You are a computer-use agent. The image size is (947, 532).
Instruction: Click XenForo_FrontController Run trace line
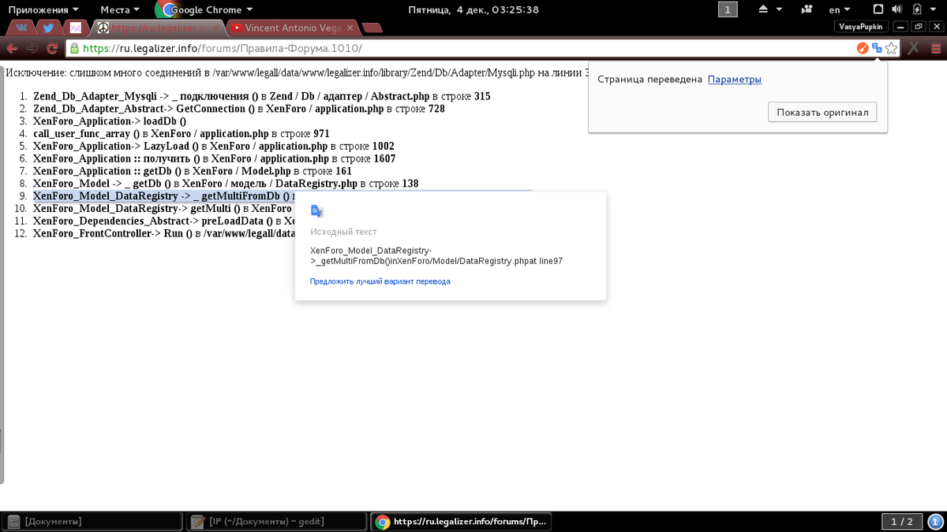click(163, 234)
